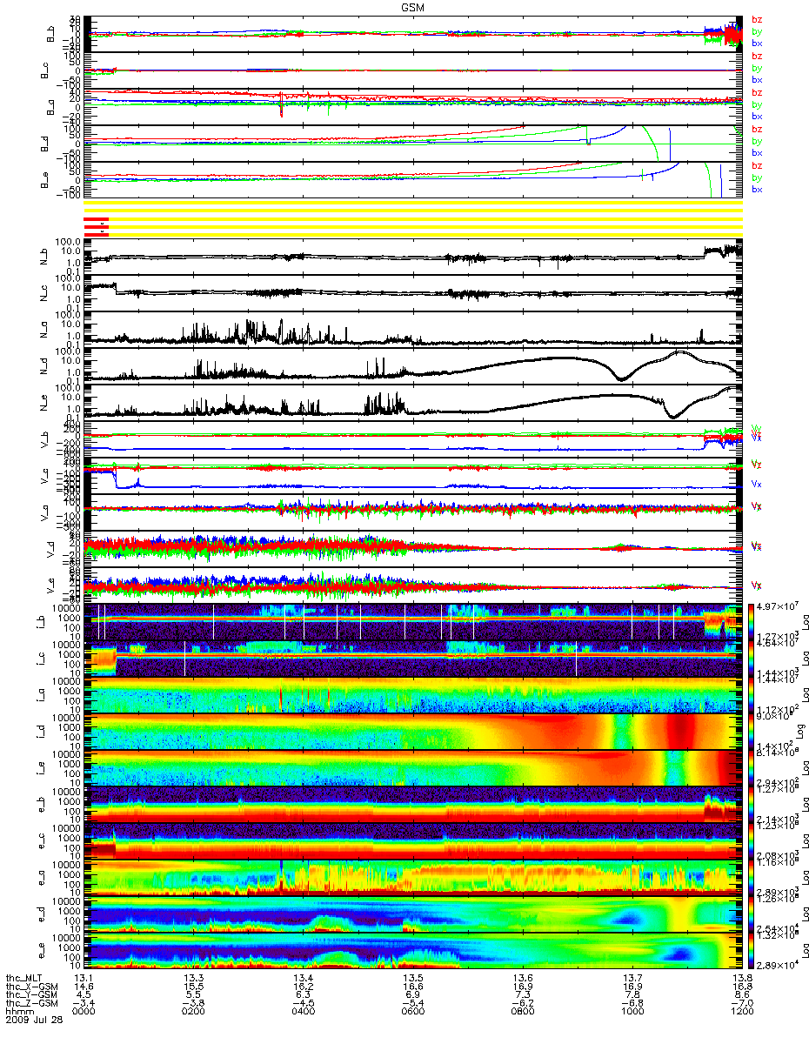
Task: Click the V_a axis label
Action: pos(44,513)
